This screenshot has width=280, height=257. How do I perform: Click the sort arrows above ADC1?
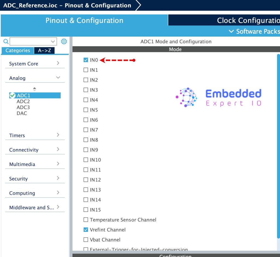click(x=34, y=89)
